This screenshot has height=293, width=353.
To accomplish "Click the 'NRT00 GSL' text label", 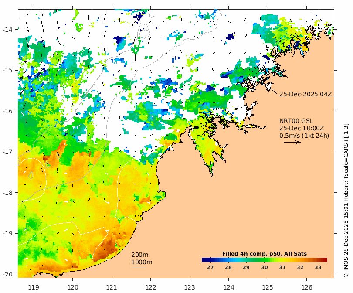I will (x=296, y=121).
